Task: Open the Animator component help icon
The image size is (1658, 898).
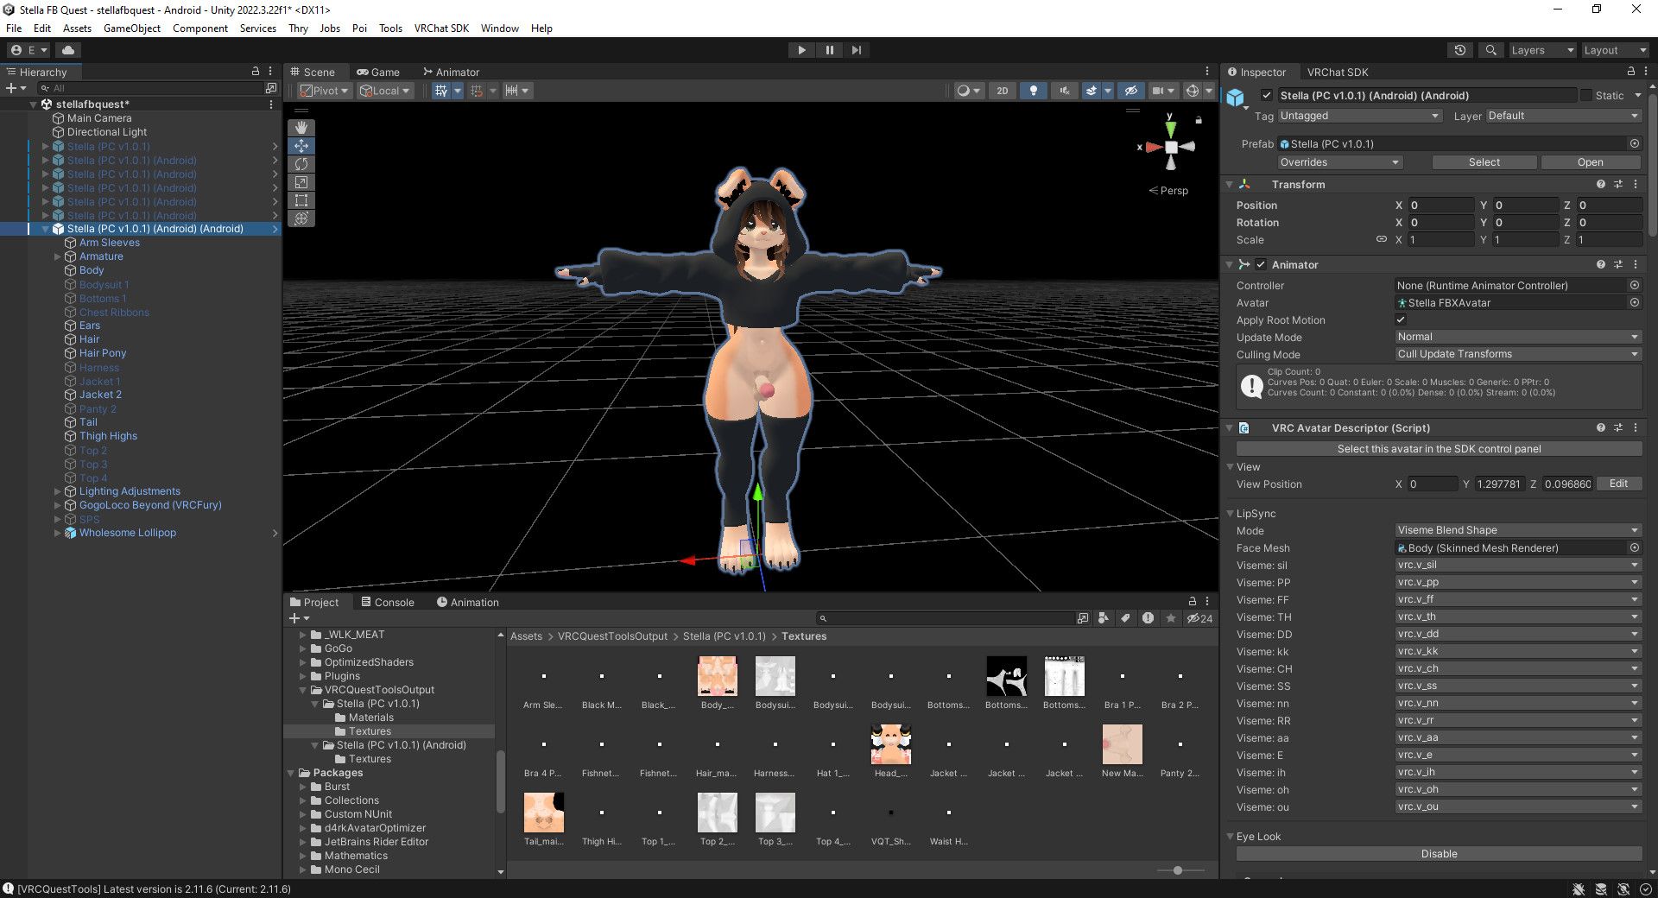Action: [x=1601, y=264]
